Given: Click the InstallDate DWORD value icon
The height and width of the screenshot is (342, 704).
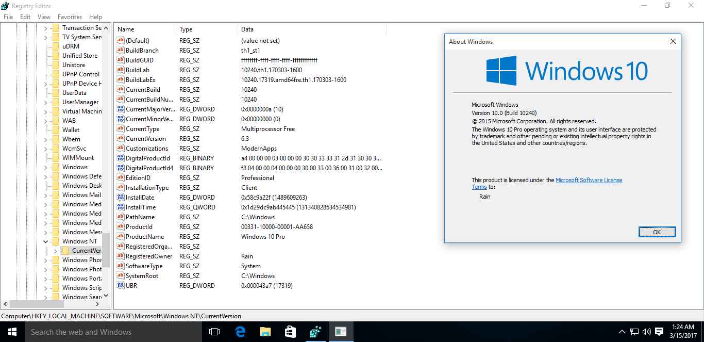Looking at the screenshot, I should pos(121,197).
